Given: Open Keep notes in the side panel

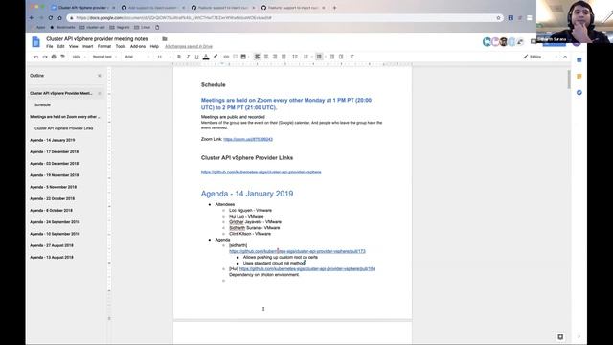Looking at the screenshot, I should tap(579, 77).
